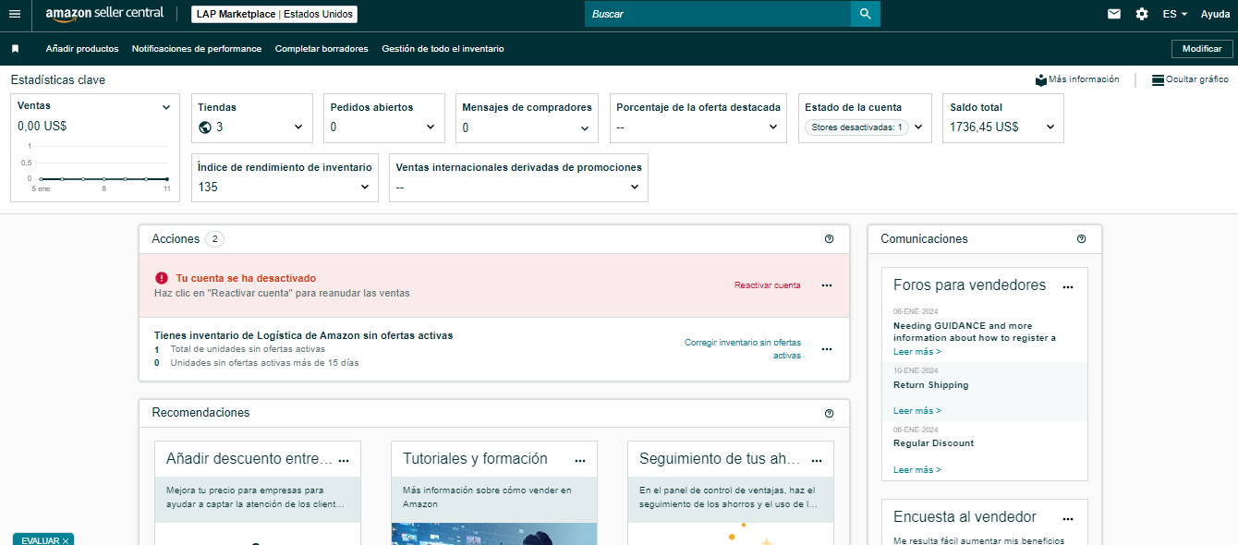Click Leer más under Needing GUIDANCE post
The image size is (1238, 545).
(x=917, y=352)
